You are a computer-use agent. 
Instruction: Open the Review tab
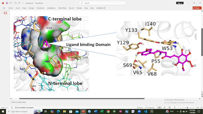[x=79, y=8]
